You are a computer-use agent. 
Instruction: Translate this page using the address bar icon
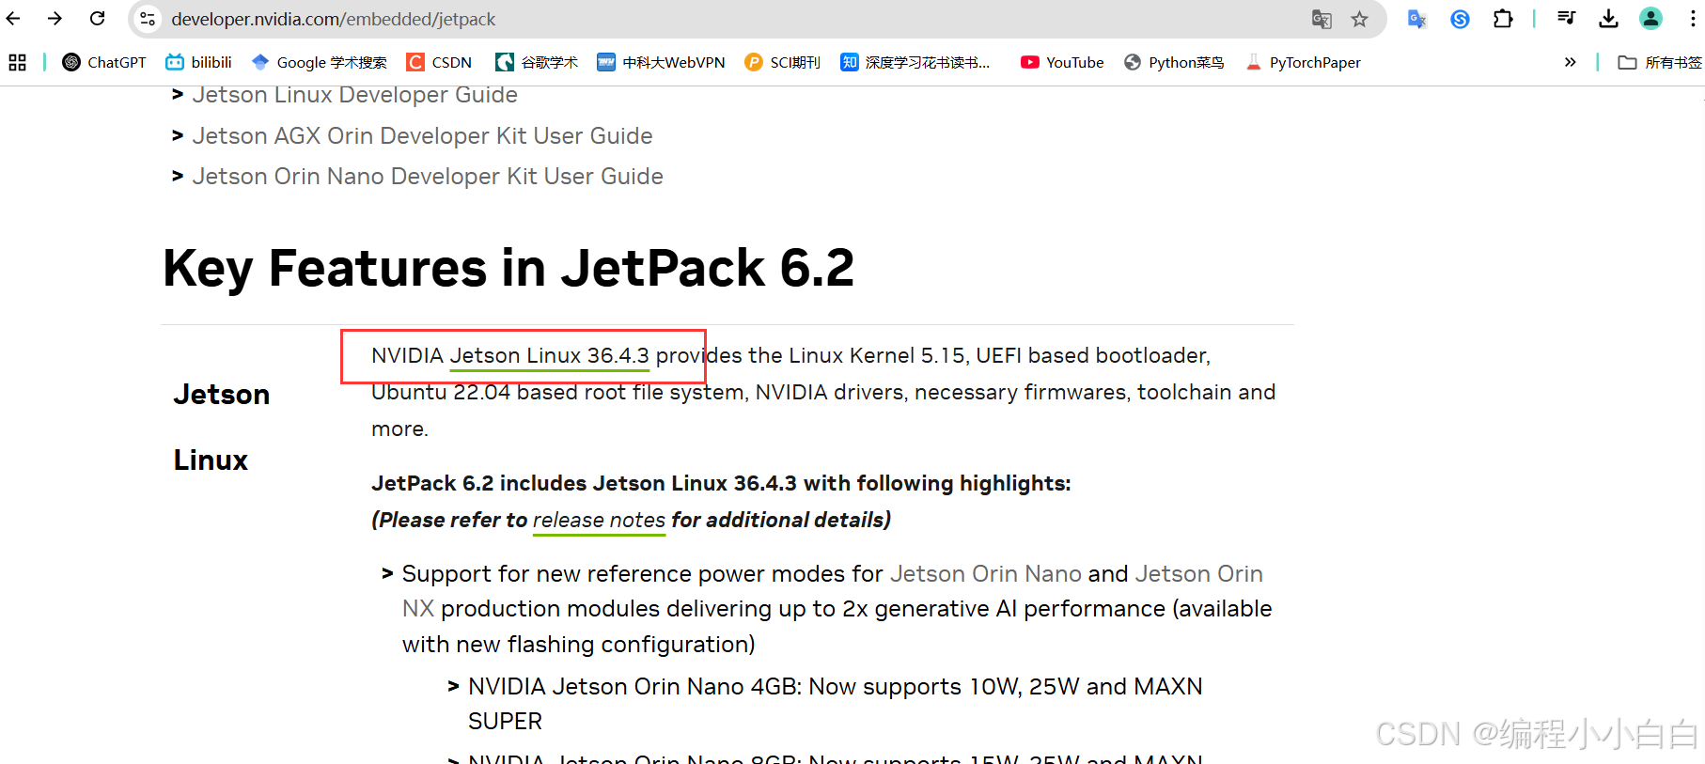(x=1321, y=18)
